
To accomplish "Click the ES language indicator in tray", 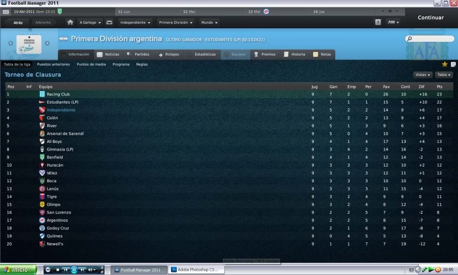I will tap(411, 270).
